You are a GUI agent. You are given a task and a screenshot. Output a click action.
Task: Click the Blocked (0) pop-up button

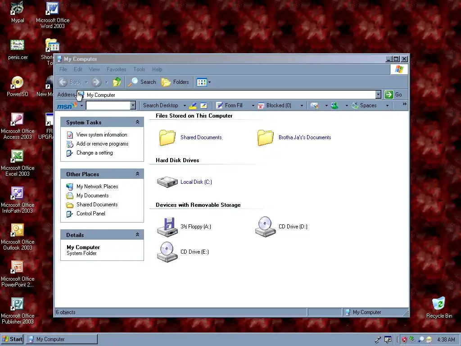pos(275,105)
